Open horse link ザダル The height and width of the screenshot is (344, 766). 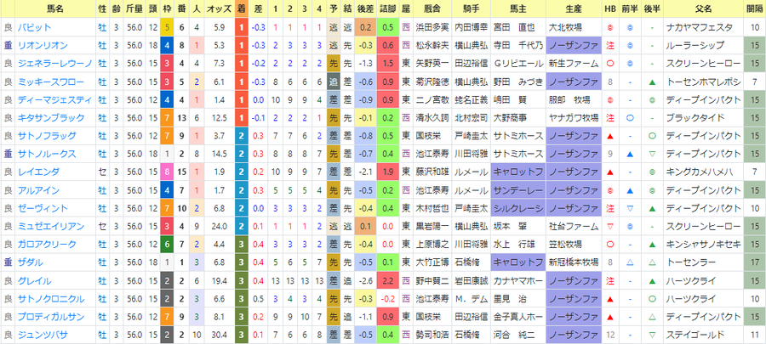[31, 262]
